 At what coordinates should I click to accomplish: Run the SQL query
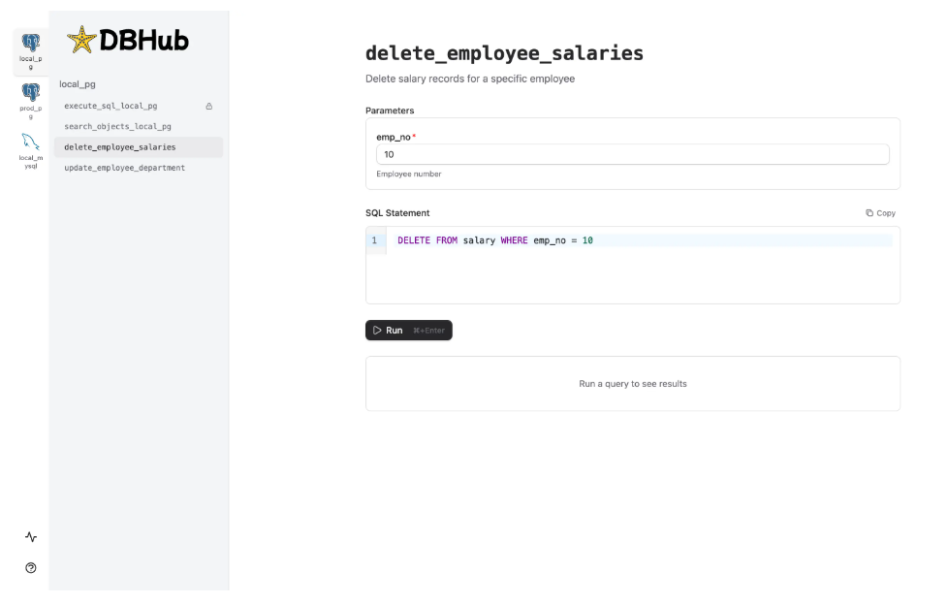[x=409, y=331]
